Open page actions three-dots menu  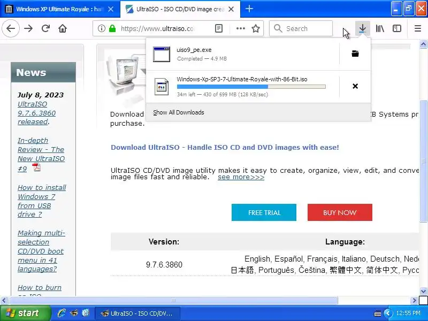point(240,28)
